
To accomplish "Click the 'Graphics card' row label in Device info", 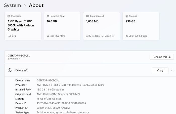I will click(23, 94).
